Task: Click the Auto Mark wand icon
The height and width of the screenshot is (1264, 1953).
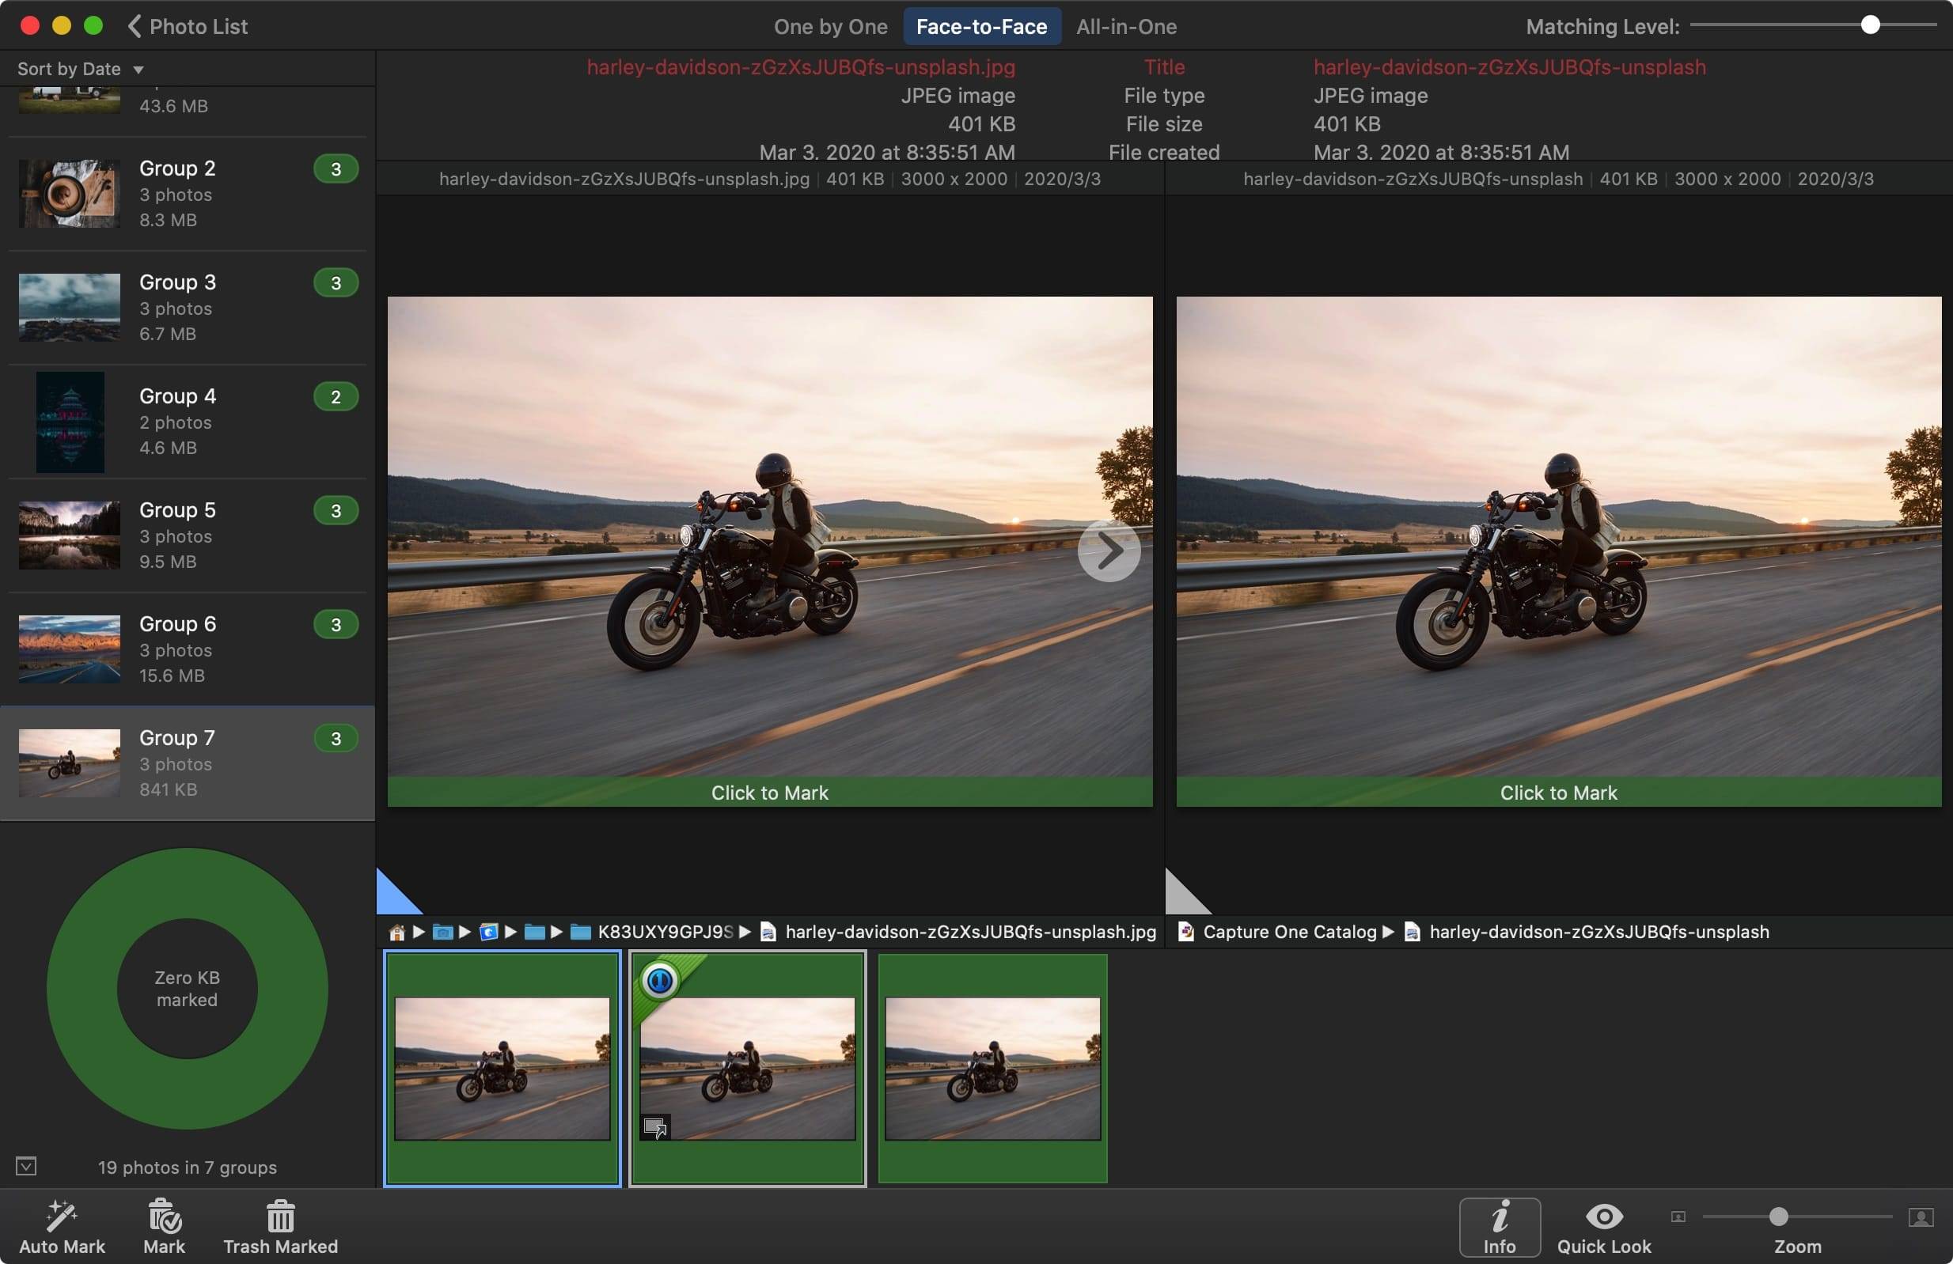Action: pos(62,1216)
